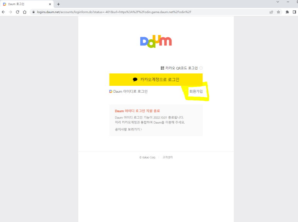Click 카카오계정으로 로그인 yellow button

point(156,80)
